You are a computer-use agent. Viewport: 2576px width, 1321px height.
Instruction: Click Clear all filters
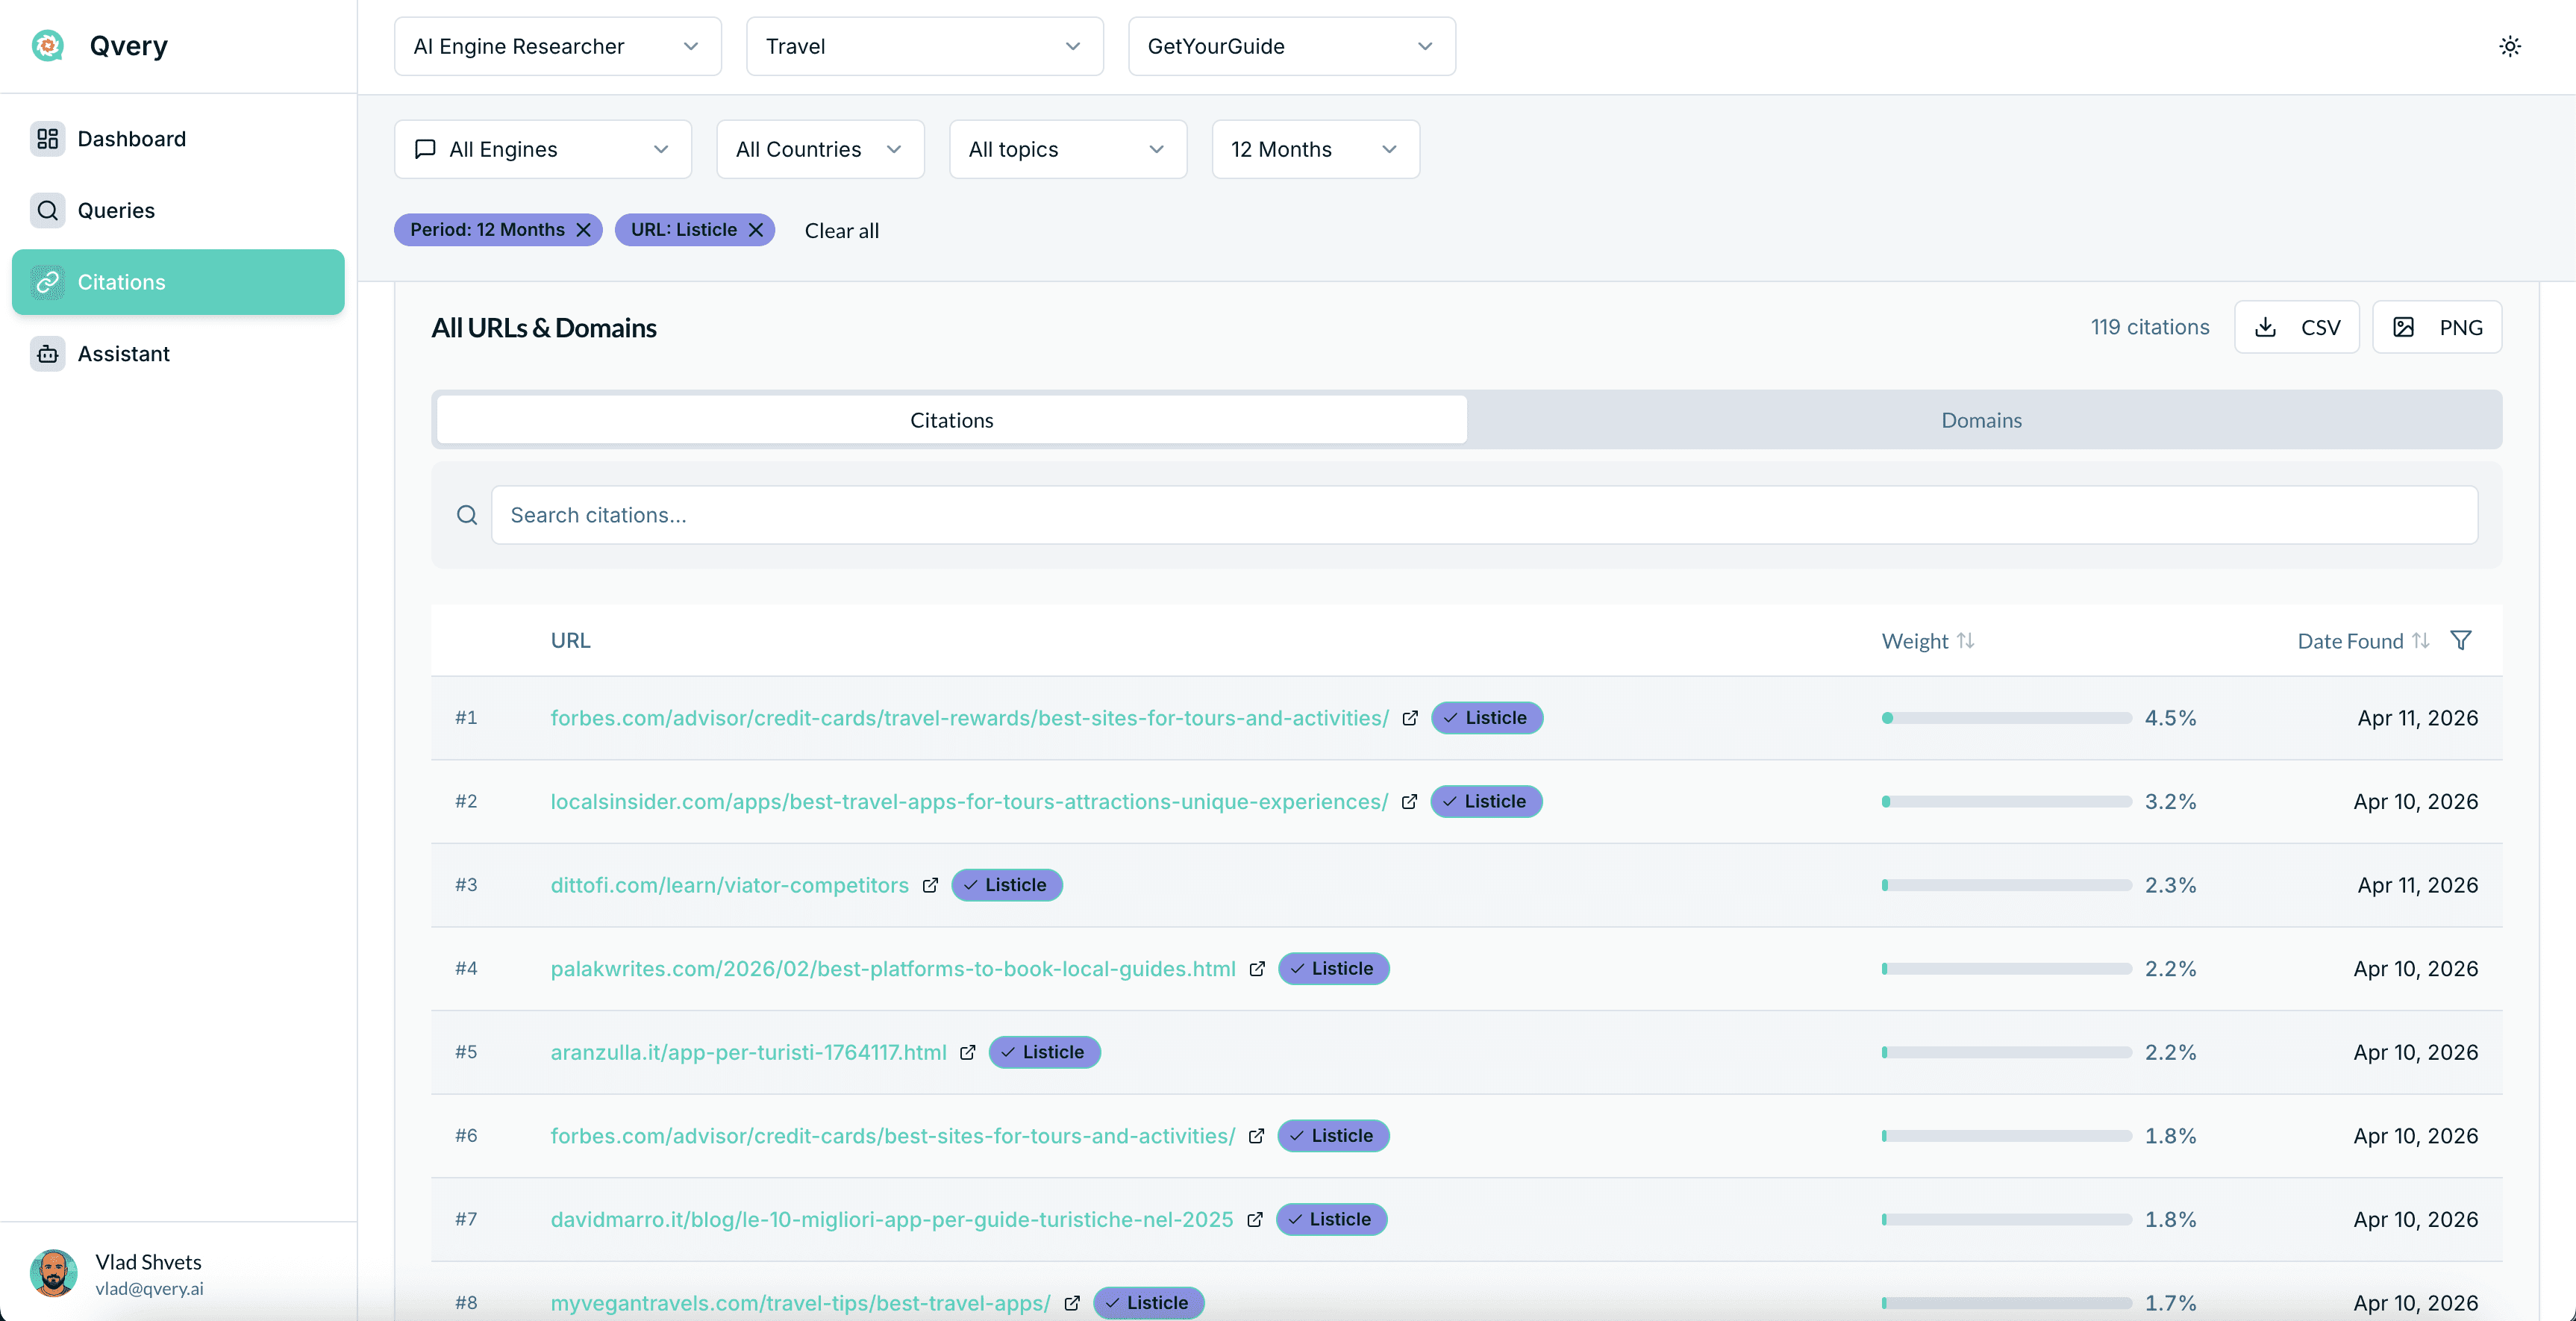[x=842, y=230]
